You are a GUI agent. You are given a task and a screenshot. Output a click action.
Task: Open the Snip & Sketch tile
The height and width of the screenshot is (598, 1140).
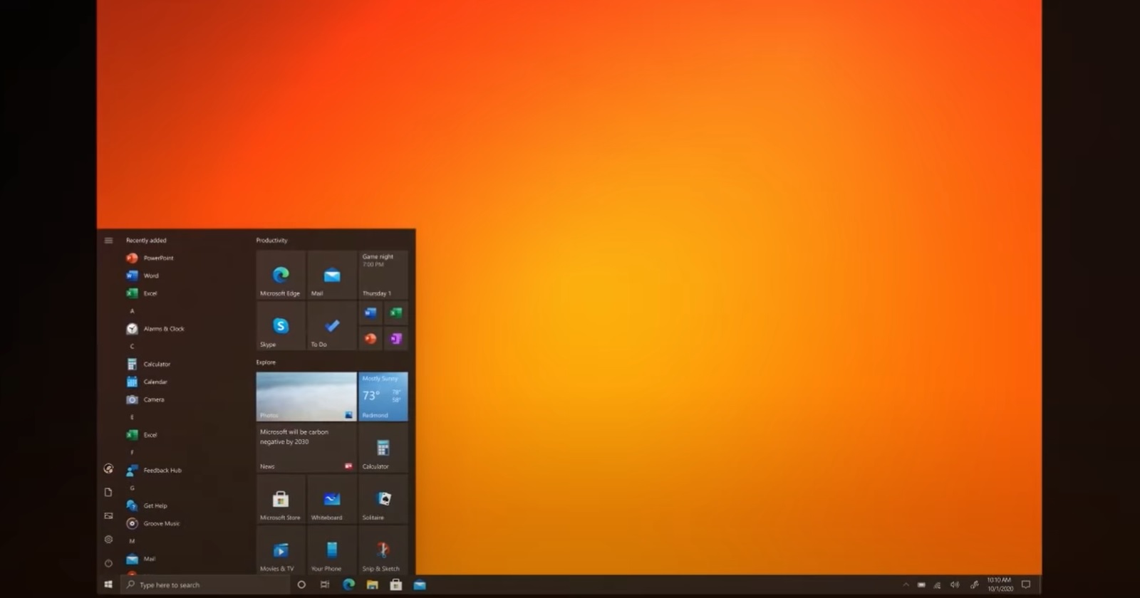pyautogui.click(x=383, y=550)
